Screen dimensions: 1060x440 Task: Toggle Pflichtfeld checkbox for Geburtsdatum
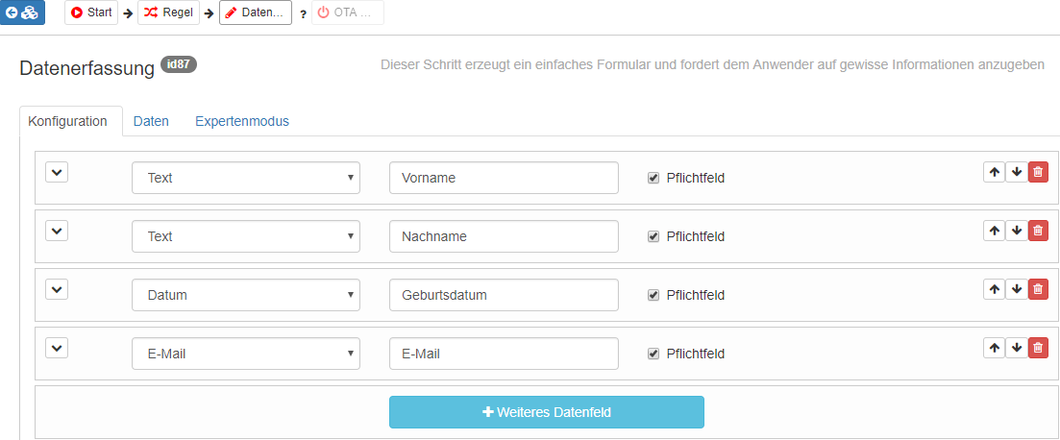click(653, 295)
